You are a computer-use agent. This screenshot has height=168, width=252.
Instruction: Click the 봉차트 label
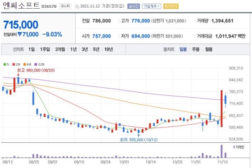pos(169,49)
